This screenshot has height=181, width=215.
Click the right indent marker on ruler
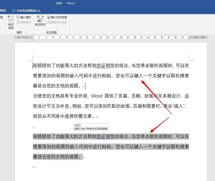click(189, 38)
